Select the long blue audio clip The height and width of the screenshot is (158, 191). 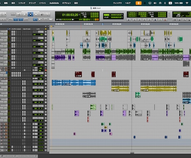tap(74, 83)
